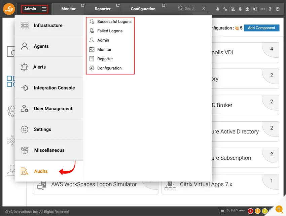Click the green info alarm icon
Image resolution: width=286 pixels, height=216 pixels.
(265, 211)
